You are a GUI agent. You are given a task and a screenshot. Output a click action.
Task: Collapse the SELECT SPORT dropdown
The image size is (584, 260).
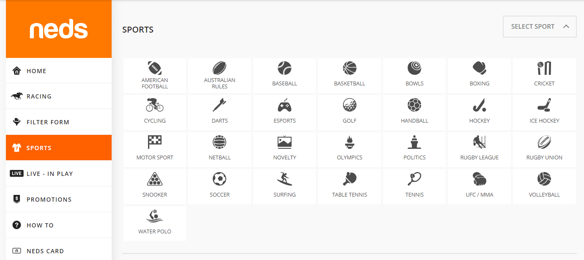pyautogui.click(x=540, y=26)
